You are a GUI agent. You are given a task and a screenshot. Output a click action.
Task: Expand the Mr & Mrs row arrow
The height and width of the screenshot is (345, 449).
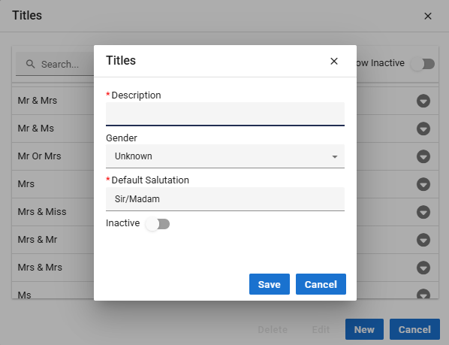pyautogui.click(x=423, y=101)
